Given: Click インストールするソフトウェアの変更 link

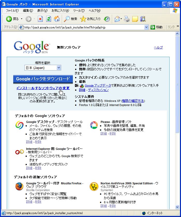Looking at the screenshot, I should click(43, 88).
